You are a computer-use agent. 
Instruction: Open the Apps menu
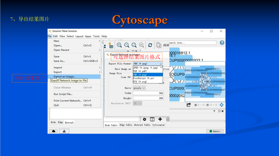coord(88,36)
